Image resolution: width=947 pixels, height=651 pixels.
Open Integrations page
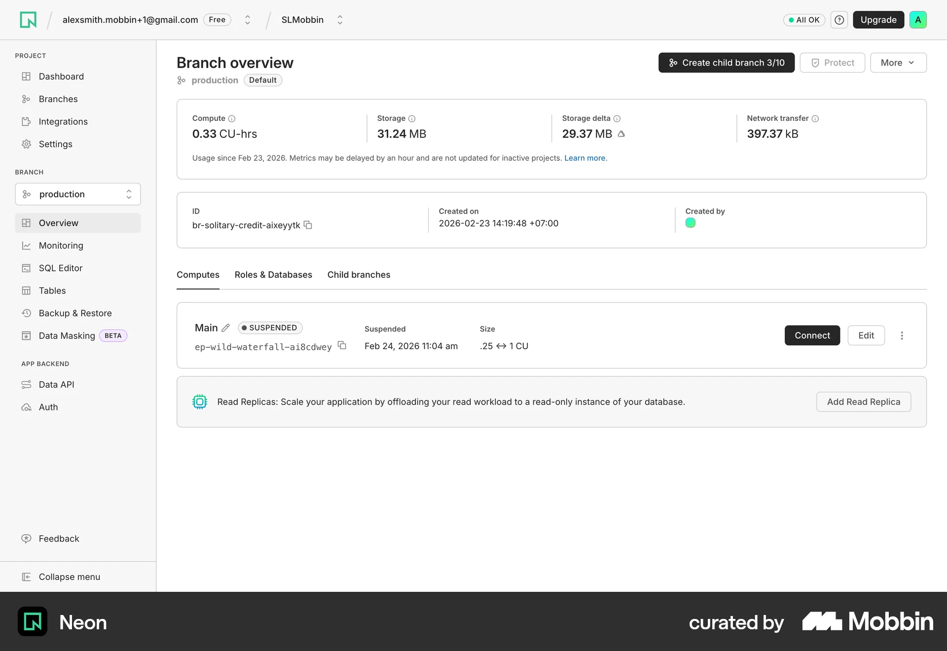[78, 122]
